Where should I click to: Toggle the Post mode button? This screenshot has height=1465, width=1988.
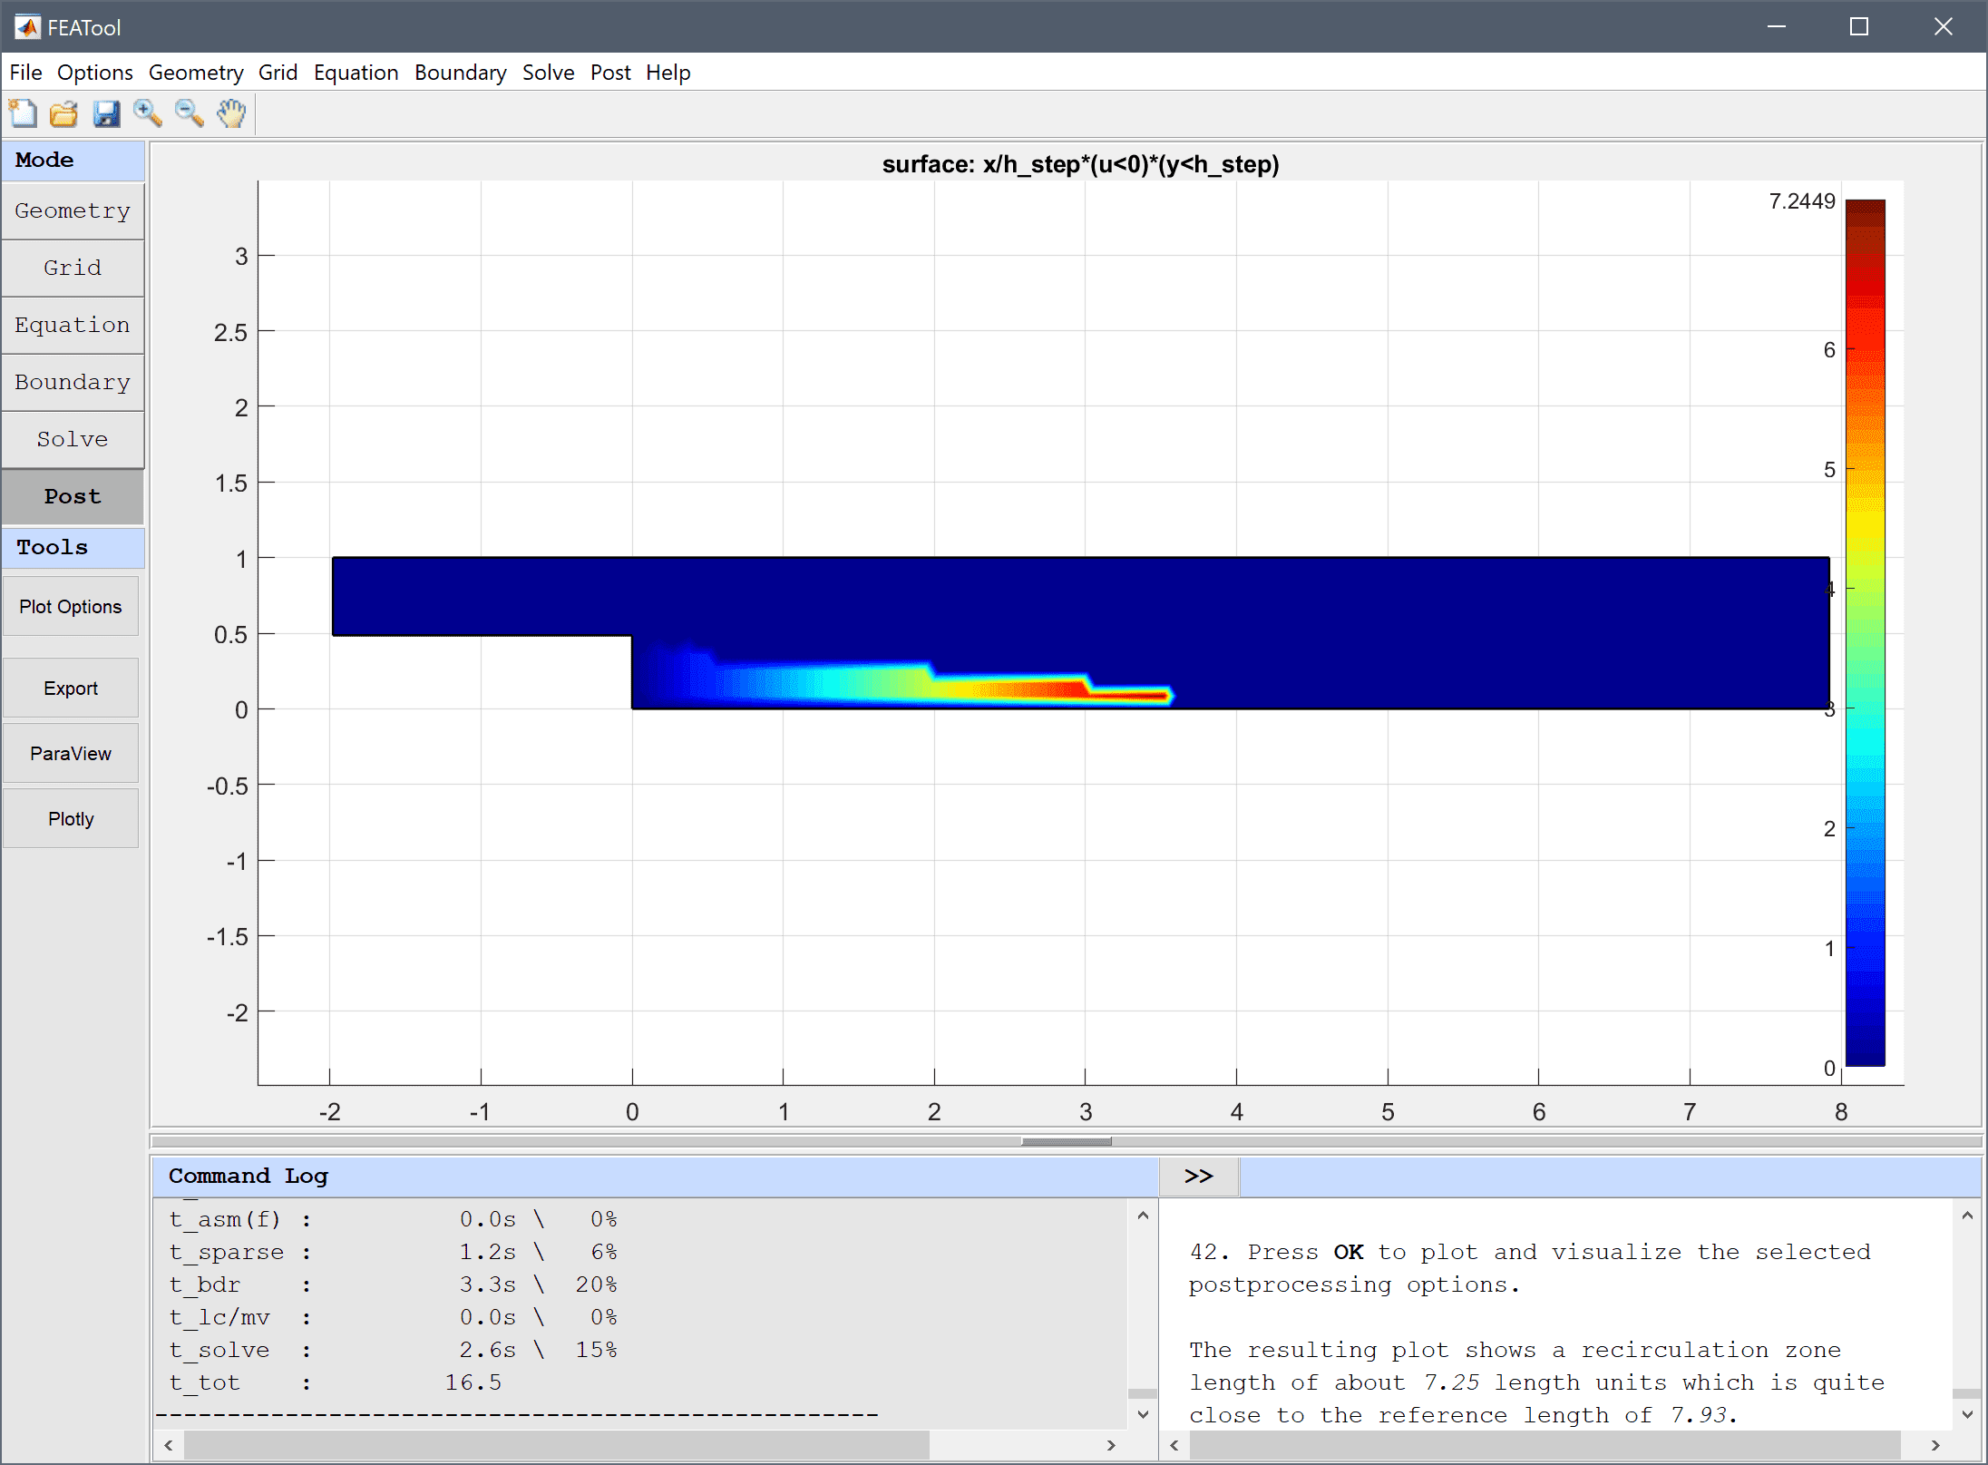click(x=73, y=496)
